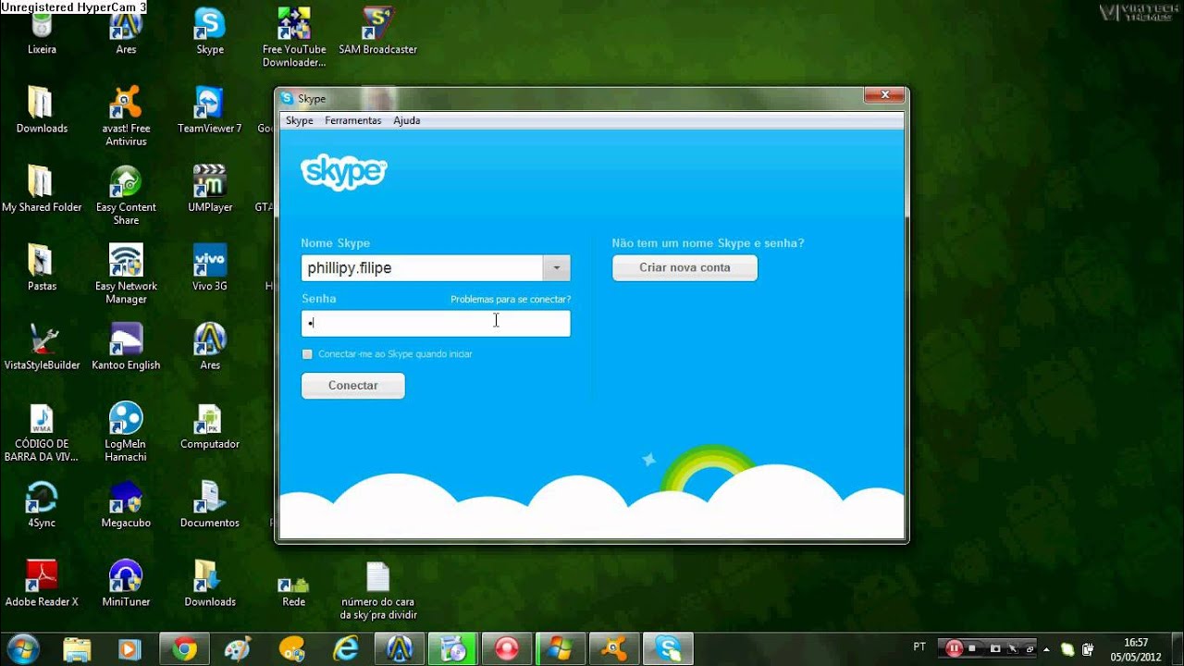Click the Criar nova conta button
The height and width of the screenshot is (666, 1184).
coord(684,268)
